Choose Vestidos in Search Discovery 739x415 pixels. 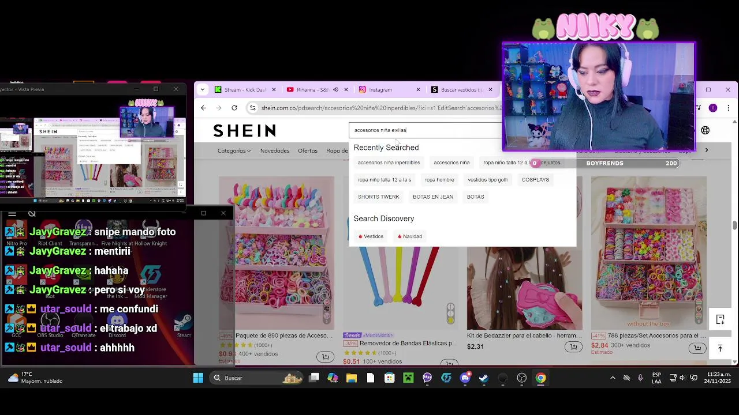click(x=371, y=236)
